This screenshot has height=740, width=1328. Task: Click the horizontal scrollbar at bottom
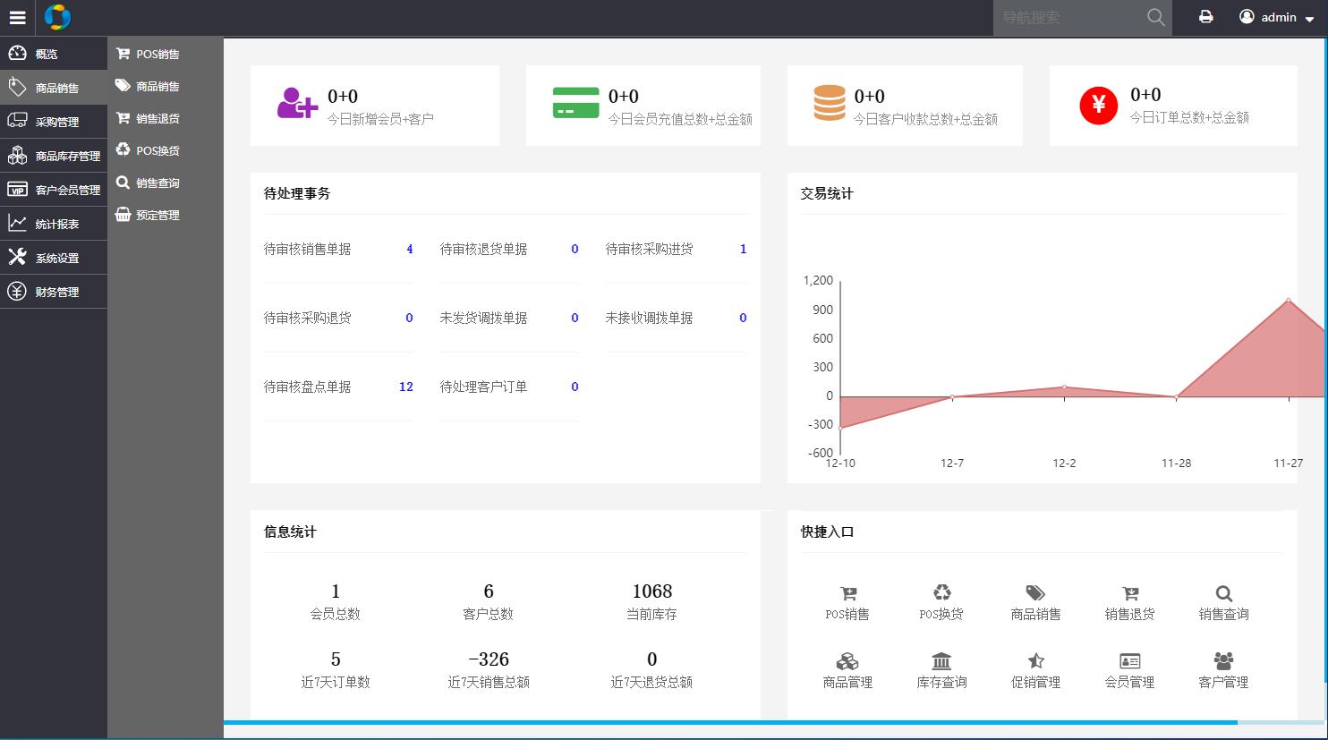pos(730,722)
